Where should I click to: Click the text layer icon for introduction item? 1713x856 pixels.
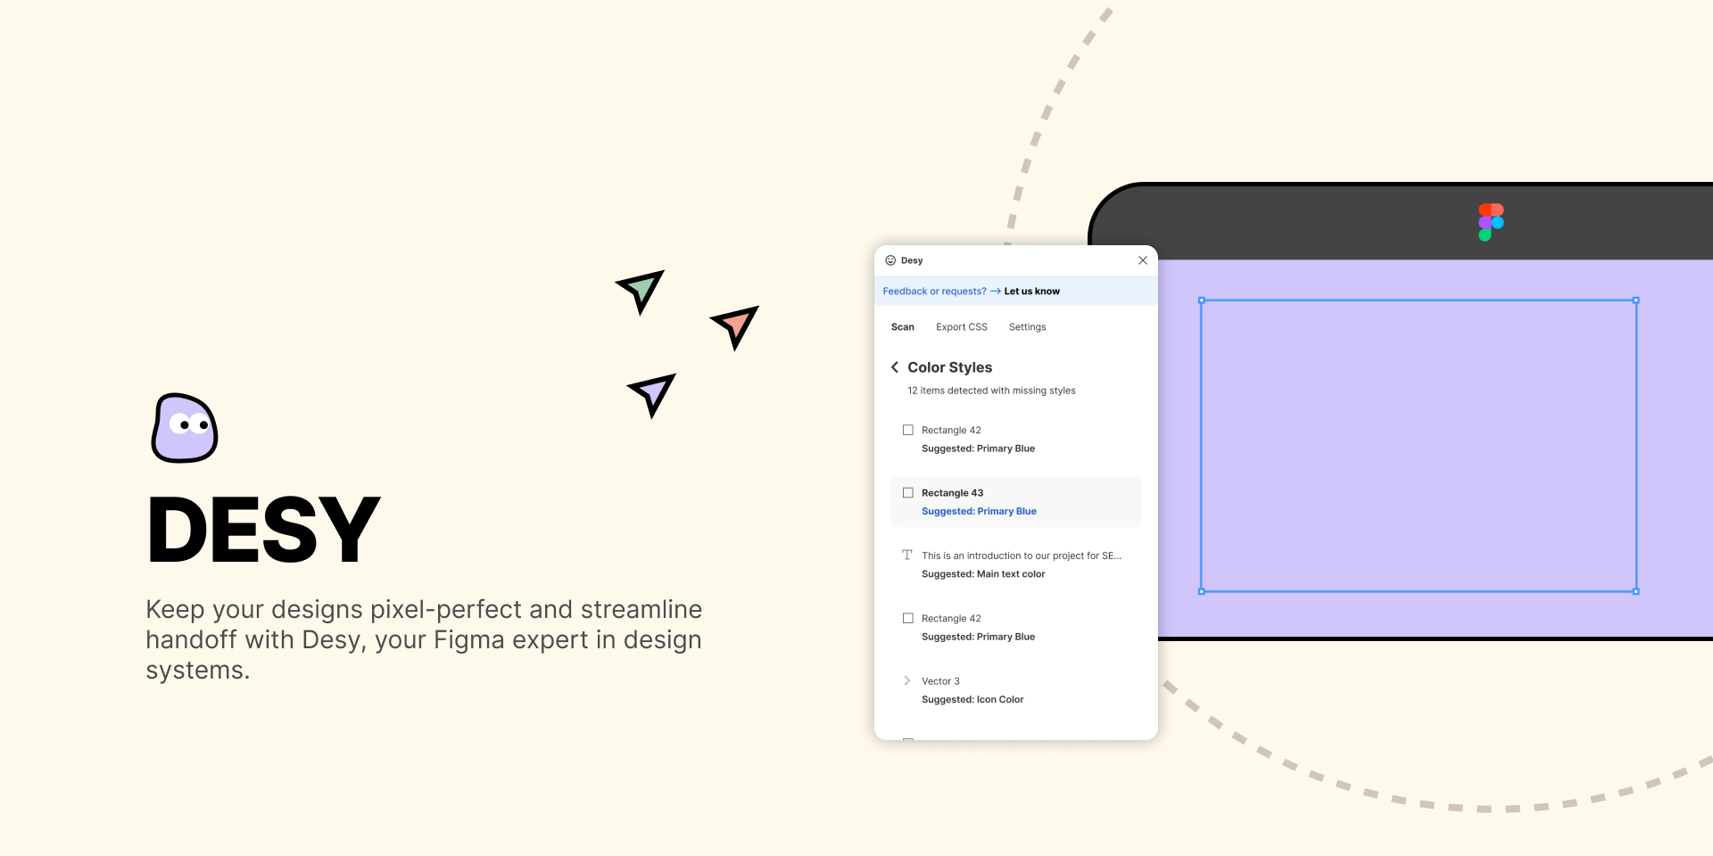pyautogui.click(x=907, y=555)
